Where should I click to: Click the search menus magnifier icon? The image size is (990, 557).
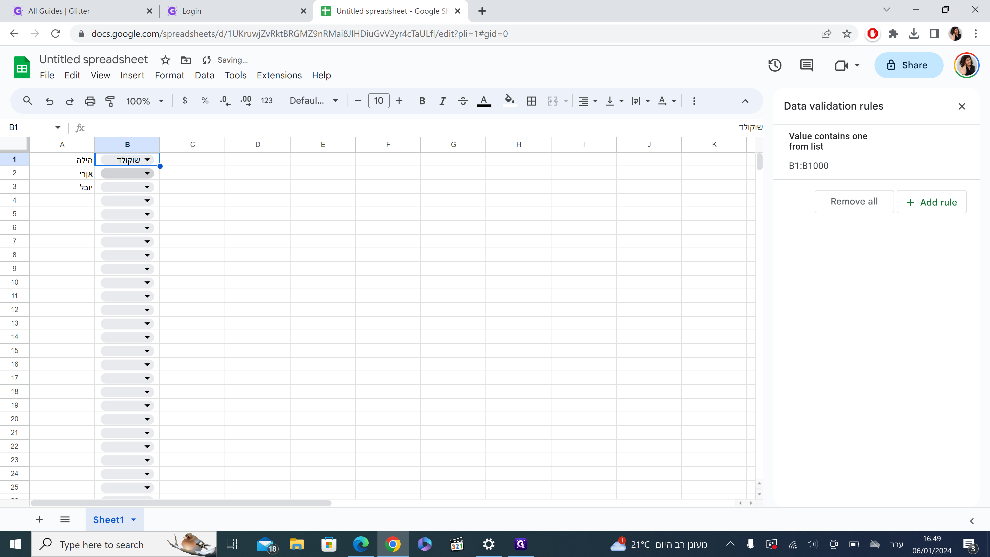(x=27, y=101)
